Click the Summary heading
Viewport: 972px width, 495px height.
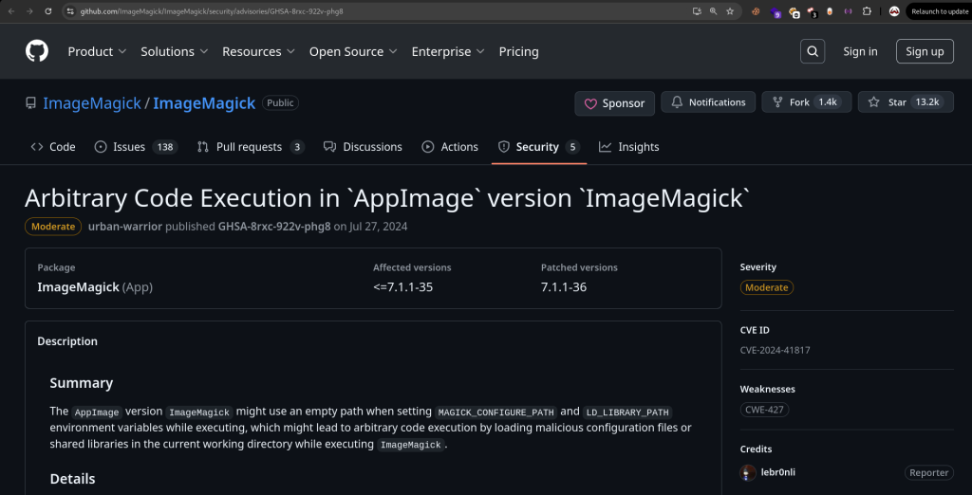click(82, 383)
